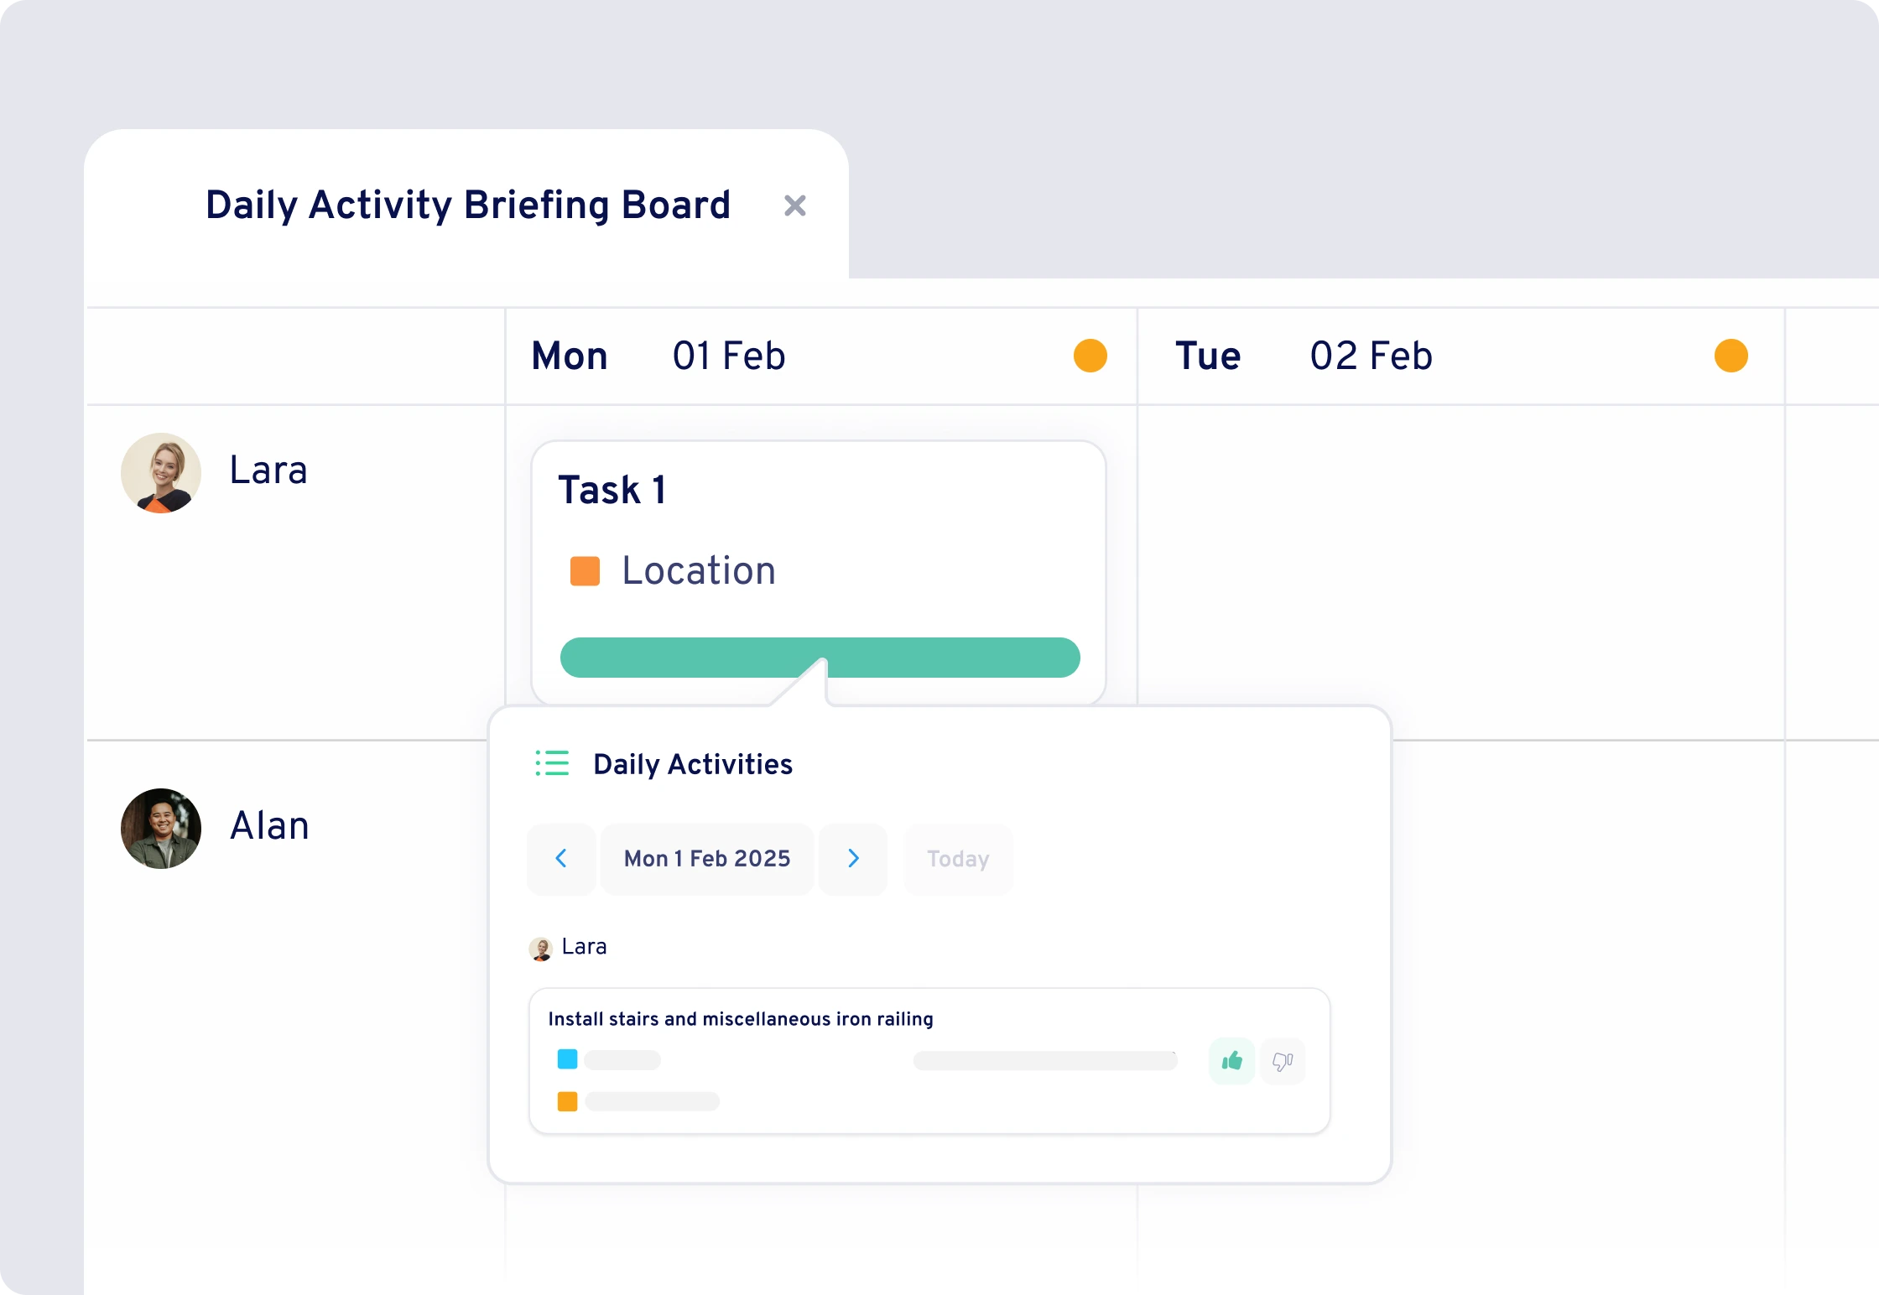Click the thumbs up icon on the activity
The height and width of the screenshot is (1295, 1879).
pos(1231,1061)
